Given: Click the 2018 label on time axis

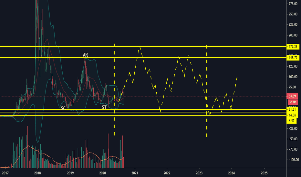Looking at the screenshot, I should 37,173.
